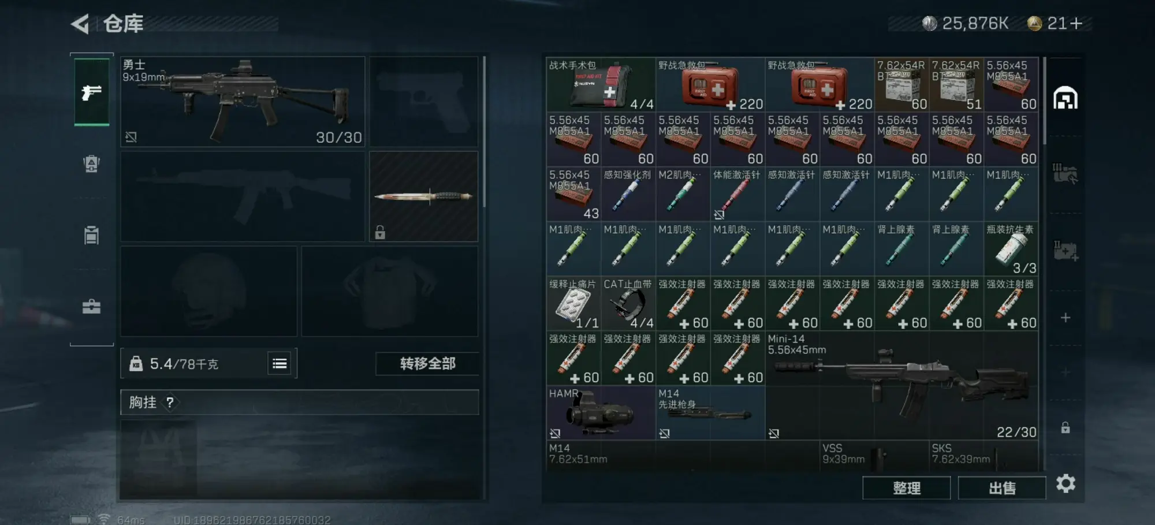Select the main stash home icon

coord(1065,98)
